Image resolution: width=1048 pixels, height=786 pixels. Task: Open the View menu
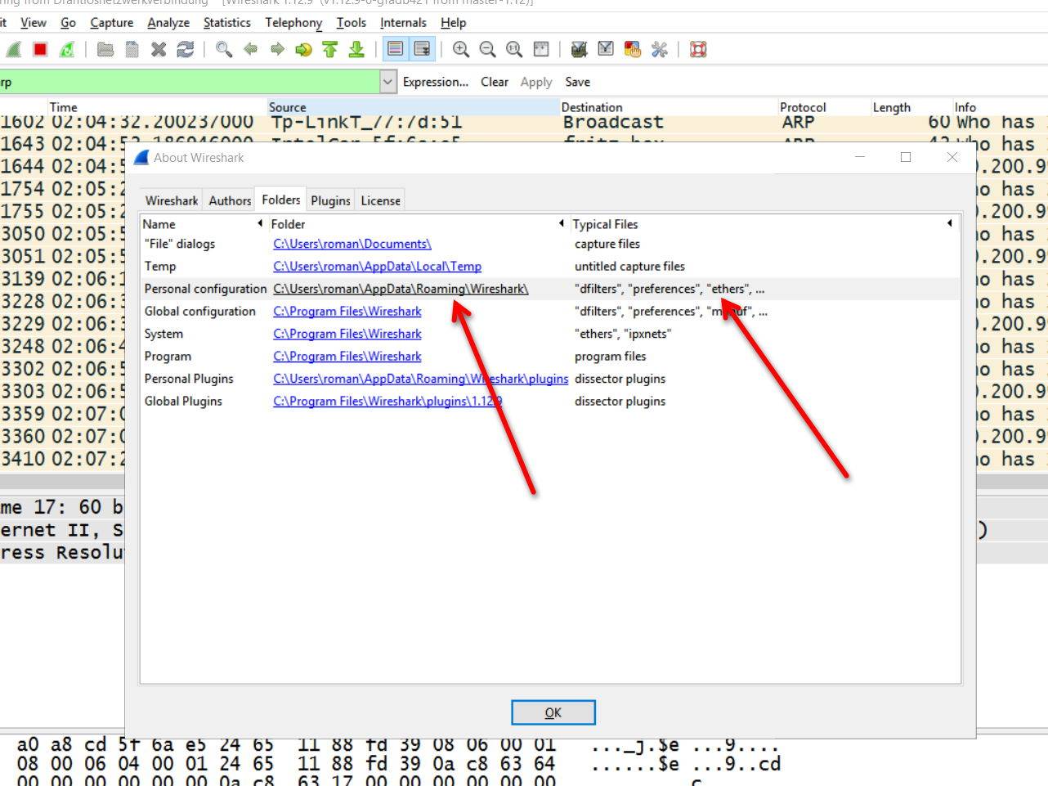[34, 23]
